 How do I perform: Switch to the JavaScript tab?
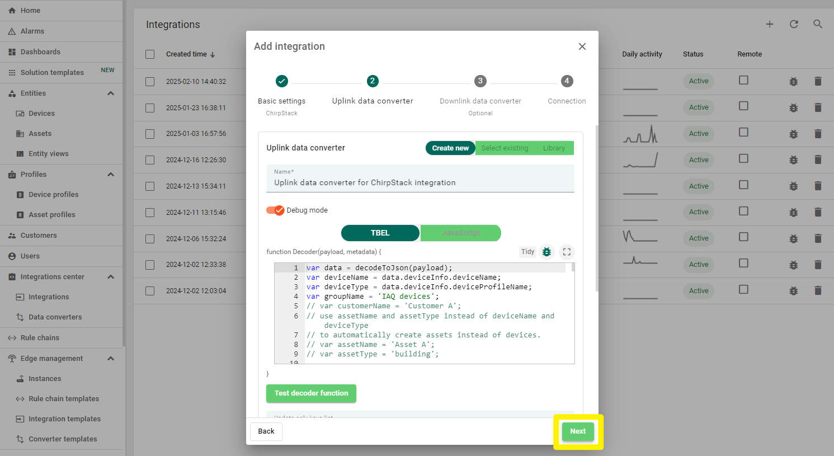tap(460, 233)
